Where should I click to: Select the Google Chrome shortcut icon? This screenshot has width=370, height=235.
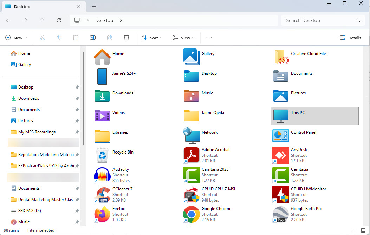click(x=192, y=214)
